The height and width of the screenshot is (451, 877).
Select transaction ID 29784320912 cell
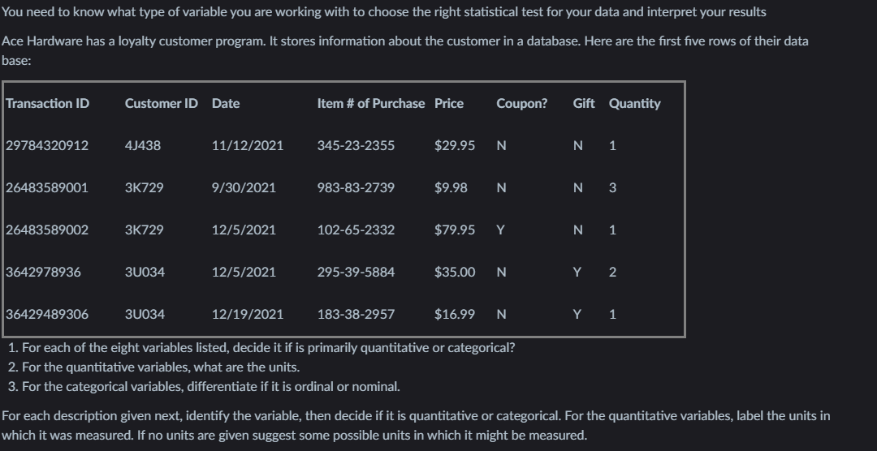47,145
